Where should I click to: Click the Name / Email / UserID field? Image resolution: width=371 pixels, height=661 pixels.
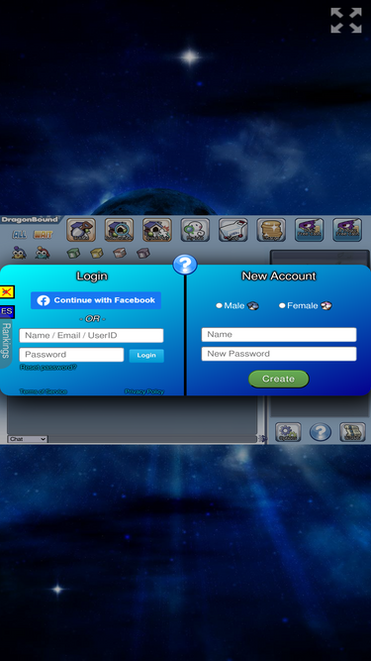tap(91, 336)
